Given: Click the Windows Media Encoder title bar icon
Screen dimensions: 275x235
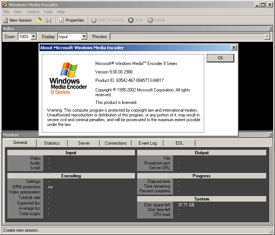Looking at the screenshot, I should click(5, 4).
